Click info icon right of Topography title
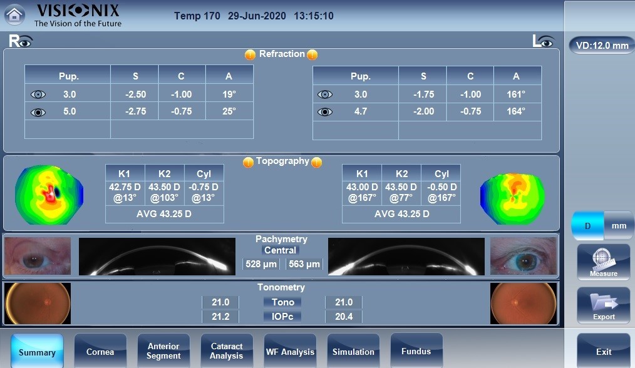Screen dimensions: 635x368 317,162
